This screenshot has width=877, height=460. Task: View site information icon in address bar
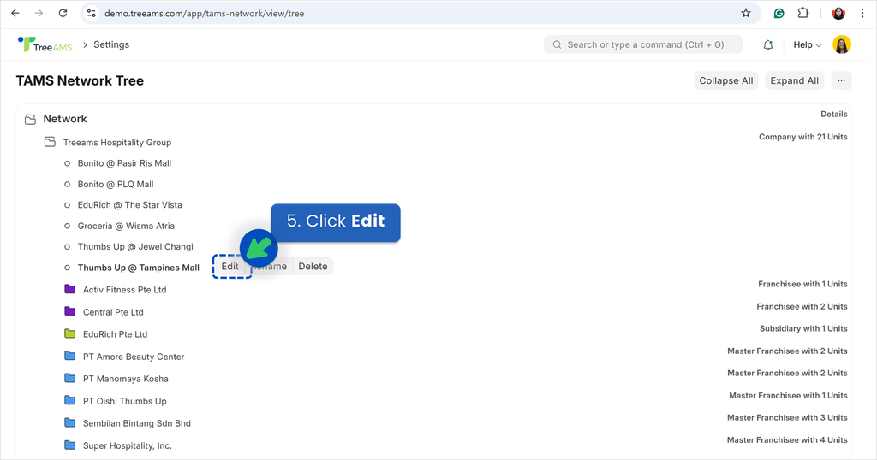[91, 13]
